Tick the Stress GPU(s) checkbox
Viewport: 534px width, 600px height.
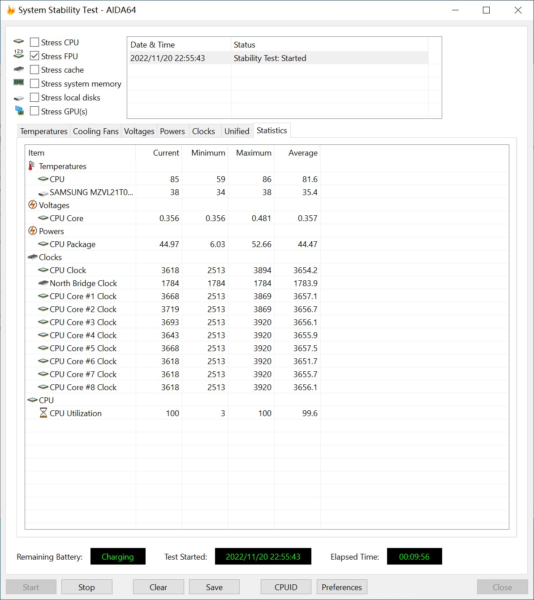pyautogui.click(x=34, y=111)
